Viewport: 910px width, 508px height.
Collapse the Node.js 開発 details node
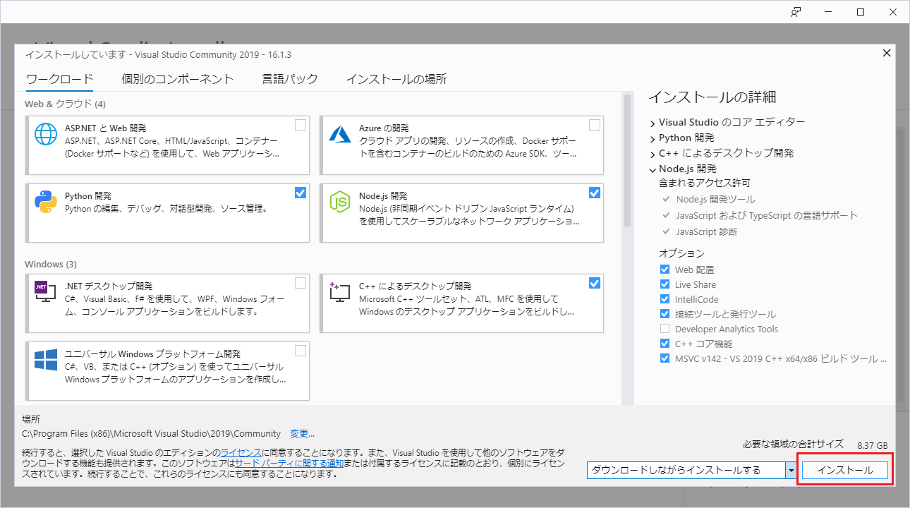[x=653, y=169]
